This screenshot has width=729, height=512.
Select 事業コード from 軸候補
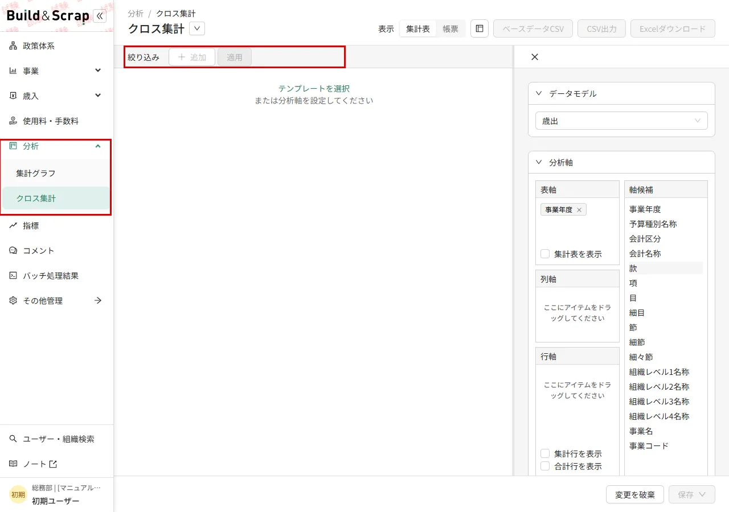click(x=649, y=446)
